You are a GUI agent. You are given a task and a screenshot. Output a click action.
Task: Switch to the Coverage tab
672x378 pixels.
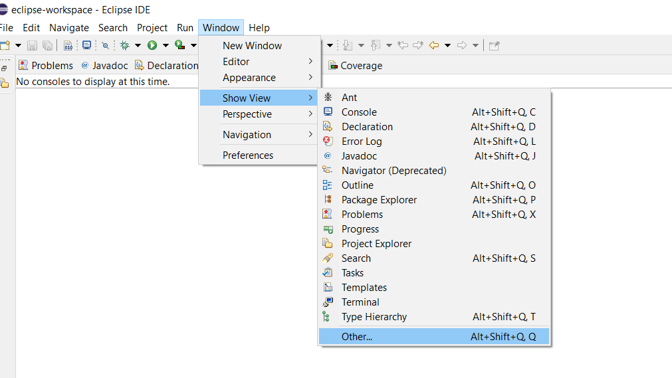coord(356,66)
